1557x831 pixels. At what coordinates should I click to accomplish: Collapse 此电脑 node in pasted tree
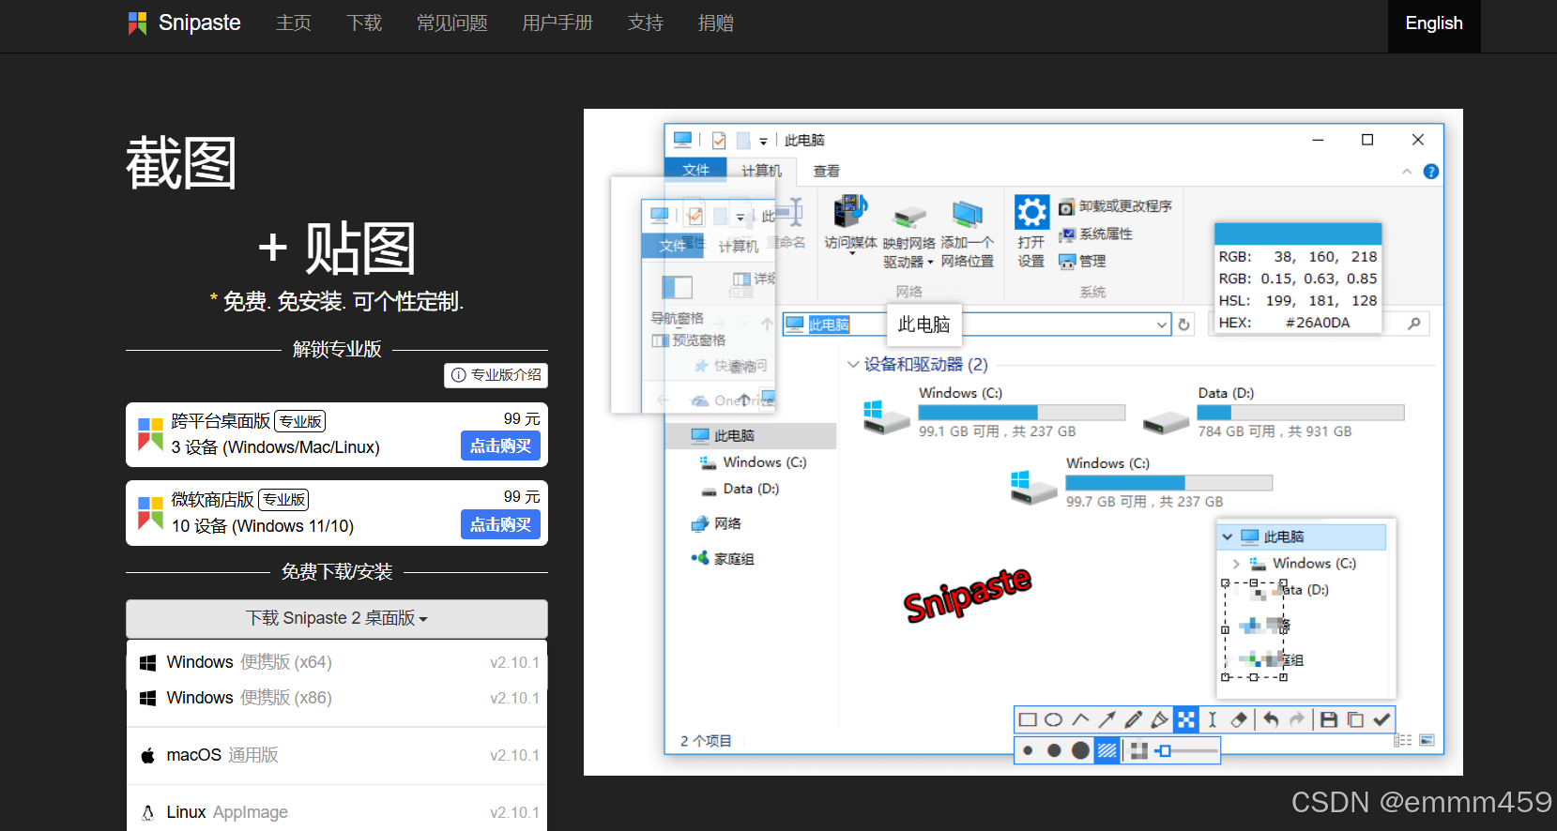[1227, 536]
